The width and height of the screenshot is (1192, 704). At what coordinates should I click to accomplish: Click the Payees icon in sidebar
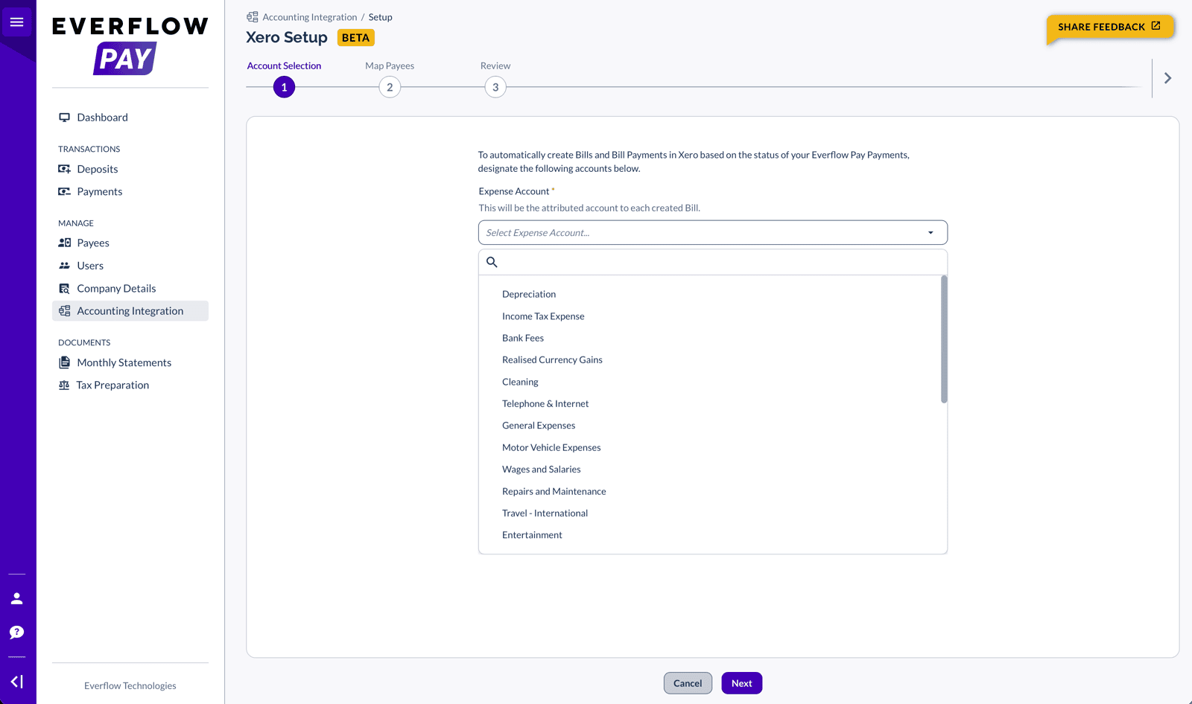(64, 243)
